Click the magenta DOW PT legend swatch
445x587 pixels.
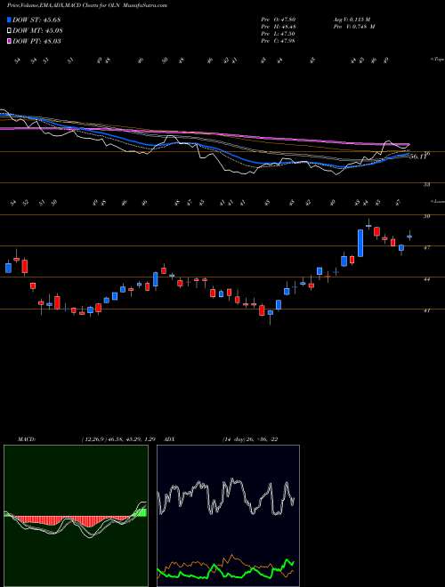point(10,41)
